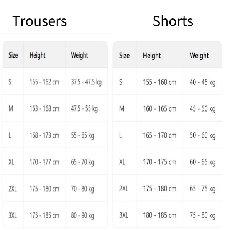Select Weight column header in Trousers table
The width and height of the screenshot is (230, 230).
[79, 55]
